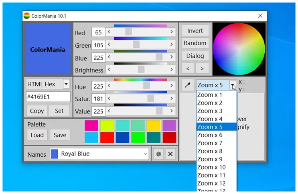This screenshot has width=298, height=194.
Task: Click the Red slider's right arrow
Action: coord(172,32)
